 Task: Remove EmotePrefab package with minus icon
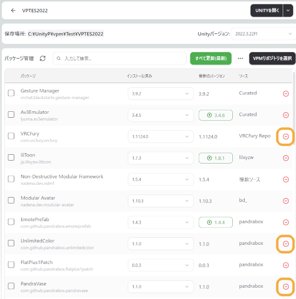point(286,222)
